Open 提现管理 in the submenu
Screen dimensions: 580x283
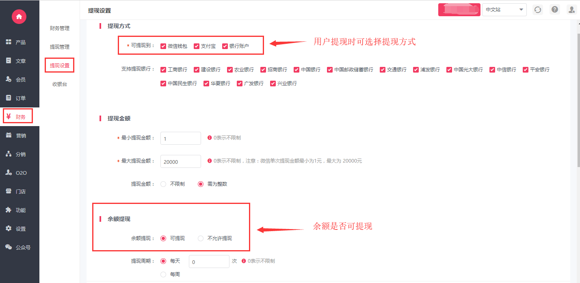[60, 47]
